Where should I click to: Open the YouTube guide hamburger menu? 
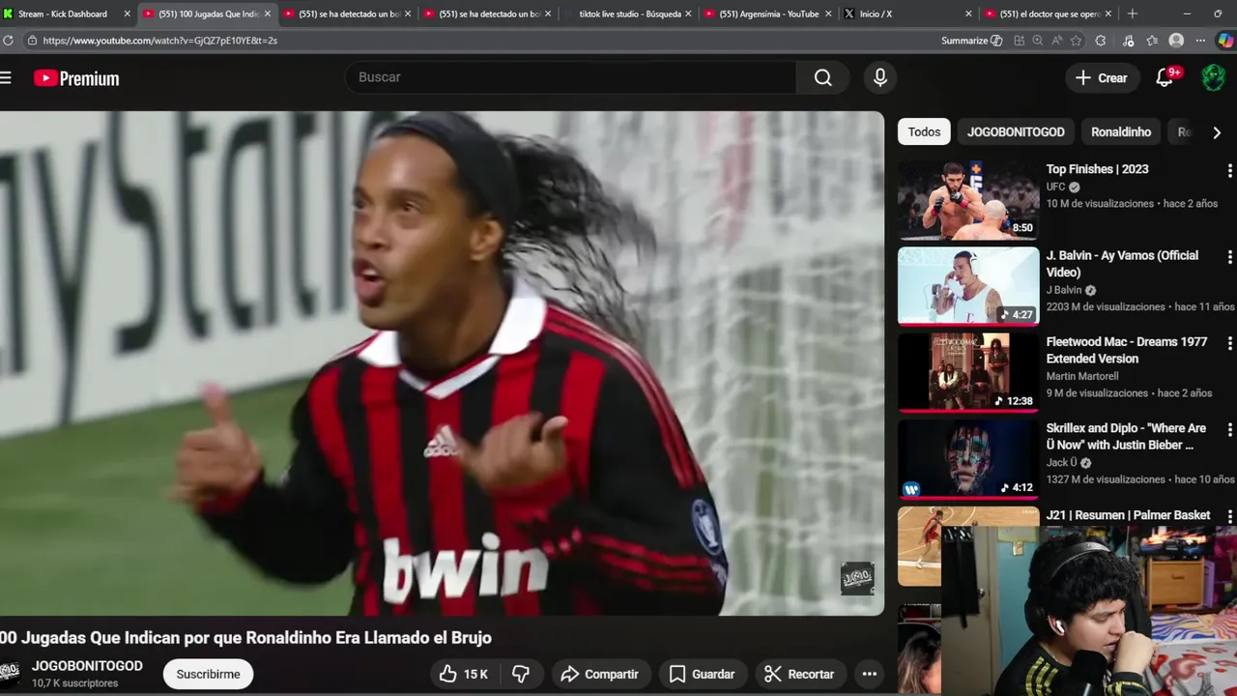pos(5,78)
